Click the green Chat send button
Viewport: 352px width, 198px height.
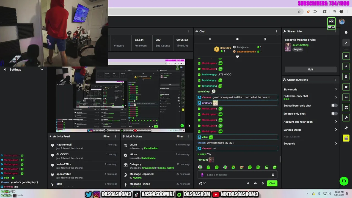pyautogui.click(x=272, y=183)
